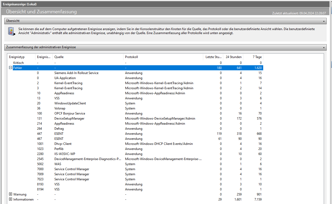Select AppReadiness row with ID 214
Screen dimensions: 332x204
(135, 124)
